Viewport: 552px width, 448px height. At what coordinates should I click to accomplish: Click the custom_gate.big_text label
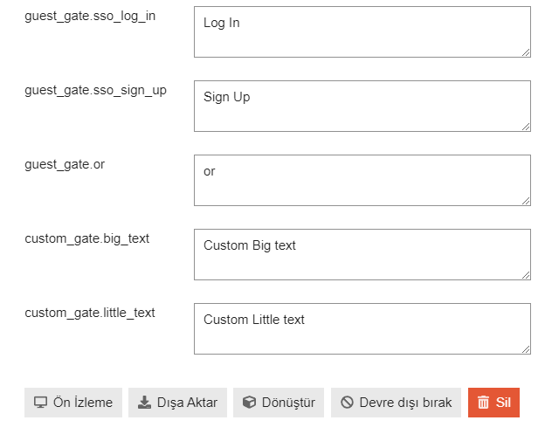[x=87, y=239]
